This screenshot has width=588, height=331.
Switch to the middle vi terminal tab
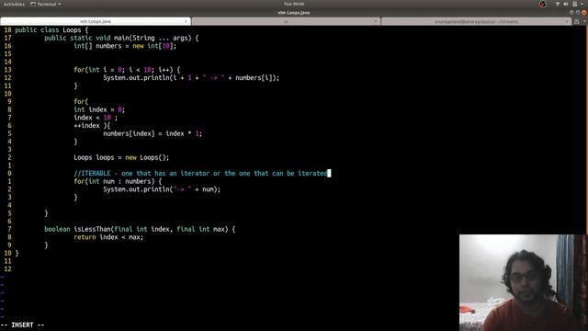(x=286, y=21)
